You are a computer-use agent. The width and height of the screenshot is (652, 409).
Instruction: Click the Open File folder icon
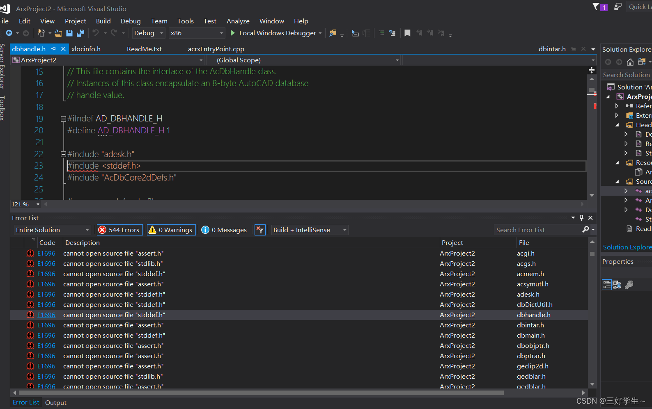[58, 33]
